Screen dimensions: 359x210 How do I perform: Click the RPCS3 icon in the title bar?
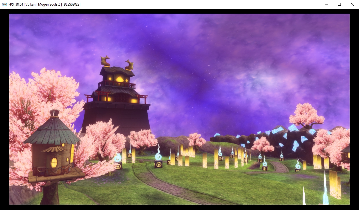pos(4,4)
